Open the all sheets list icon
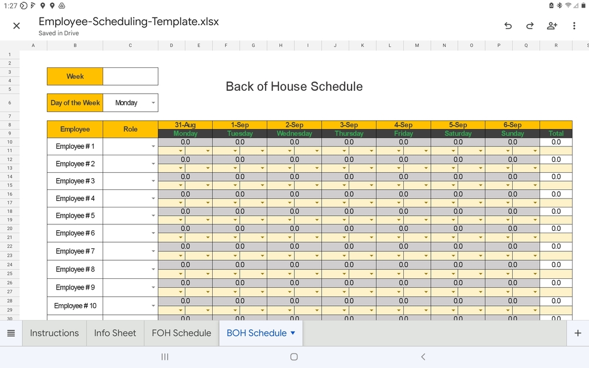The image size is (589, 368). pyautogui.click(x=11, y=333)
